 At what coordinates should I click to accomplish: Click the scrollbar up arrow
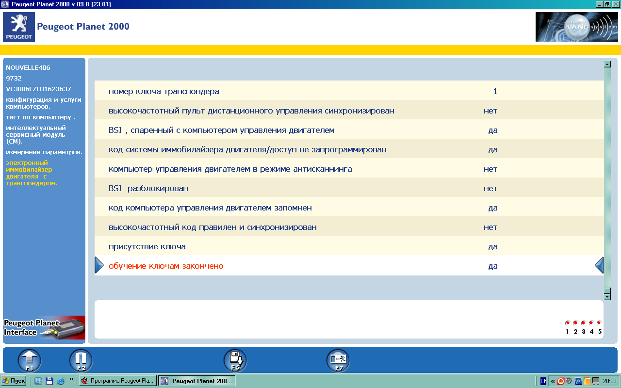[x=607, y=64]
